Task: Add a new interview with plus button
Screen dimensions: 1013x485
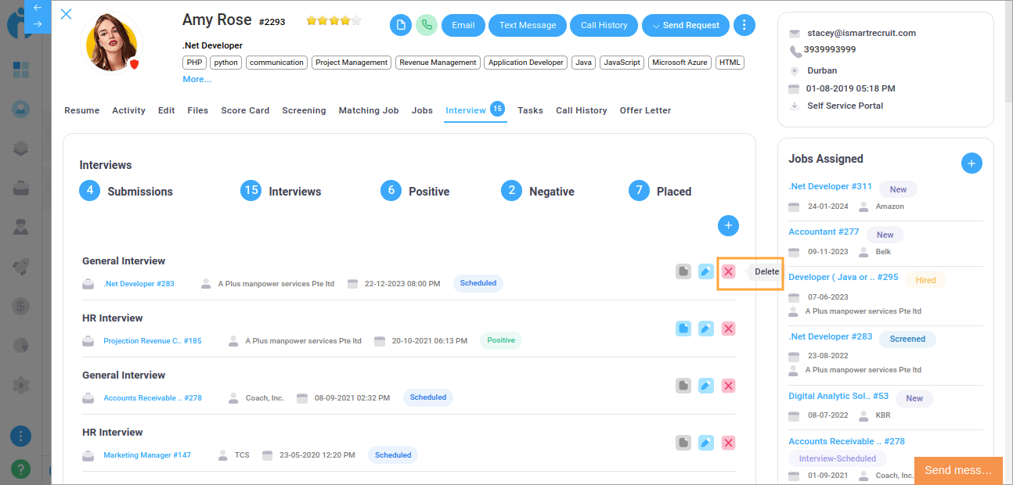Action: pyautogui.click(x=728, y=226)
